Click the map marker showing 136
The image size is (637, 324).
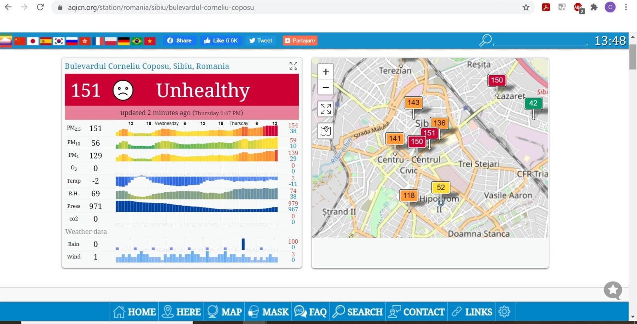pyautogui.click(x=439, y=123)
